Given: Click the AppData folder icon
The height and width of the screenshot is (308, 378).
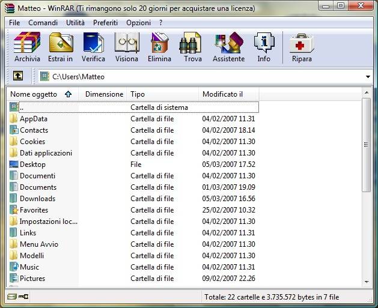Looking at the screenshot, I should 14,118.
